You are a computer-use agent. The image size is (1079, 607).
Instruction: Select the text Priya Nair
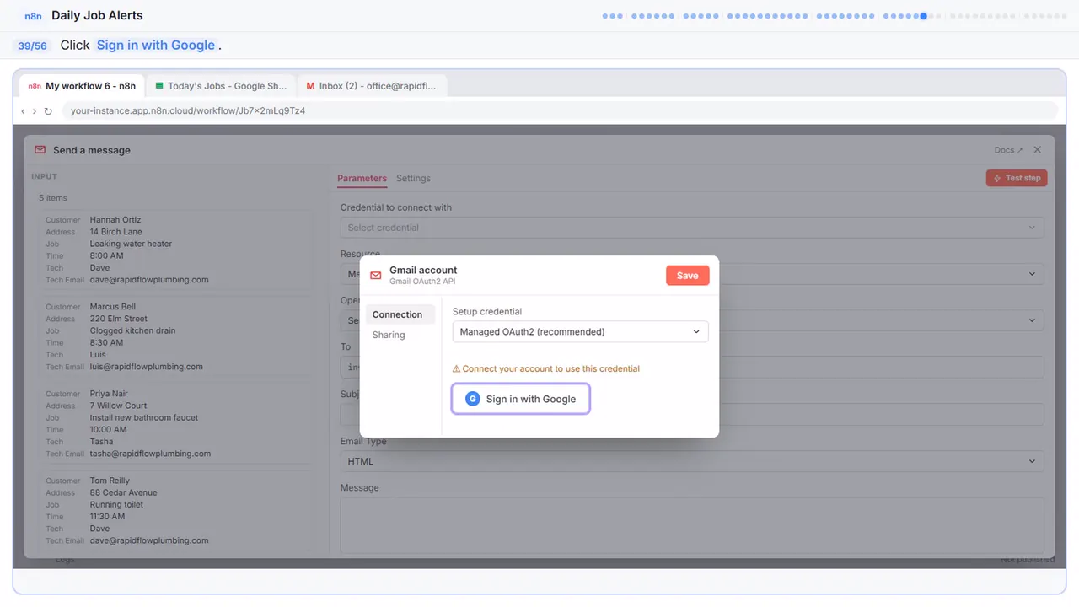click(110, 394)
